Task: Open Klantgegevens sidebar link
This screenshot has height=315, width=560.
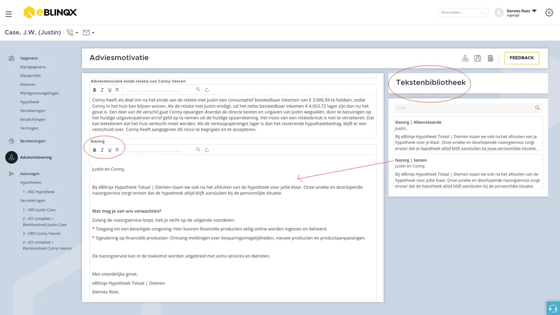Action: click(33, 67)
